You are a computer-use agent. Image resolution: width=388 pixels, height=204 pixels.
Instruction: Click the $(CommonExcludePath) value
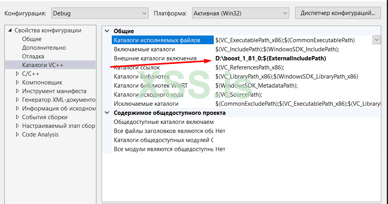tap(298, 104)
